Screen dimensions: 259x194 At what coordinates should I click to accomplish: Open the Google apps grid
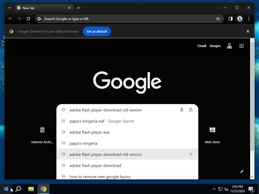[242, 46]
